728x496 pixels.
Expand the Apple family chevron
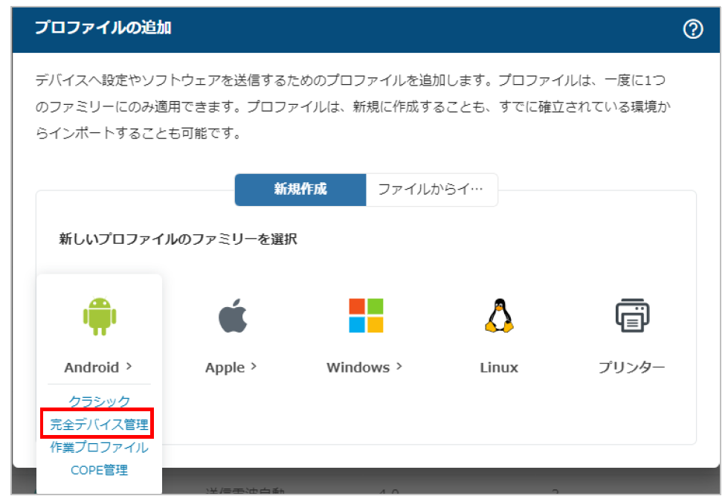click(254, 367)
